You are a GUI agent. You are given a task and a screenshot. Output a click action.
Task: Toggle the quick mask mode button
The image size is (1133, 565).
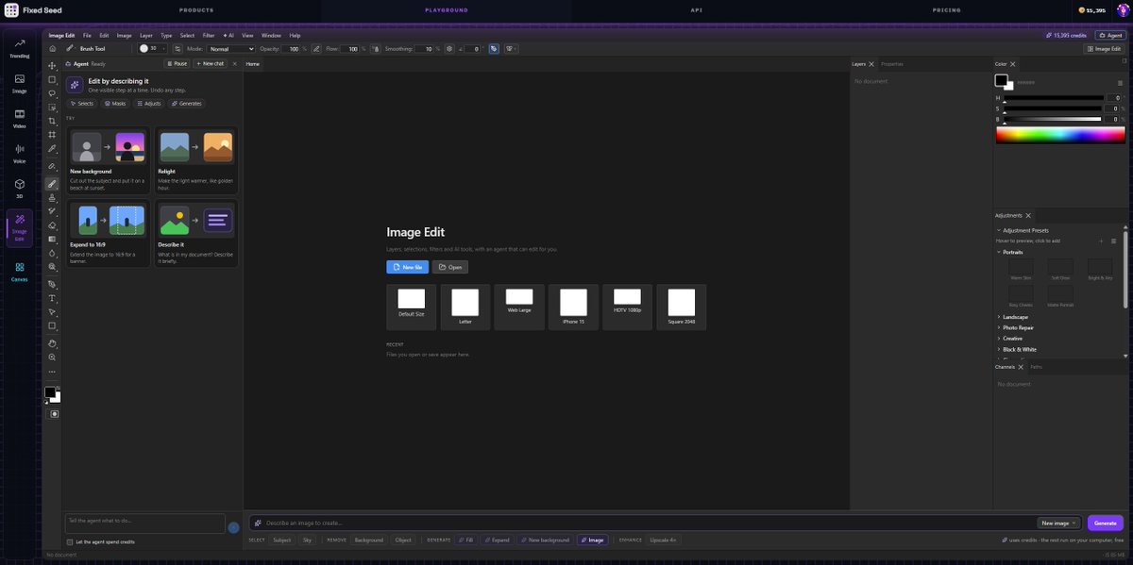pyautogui.click(x=55, y=413)
